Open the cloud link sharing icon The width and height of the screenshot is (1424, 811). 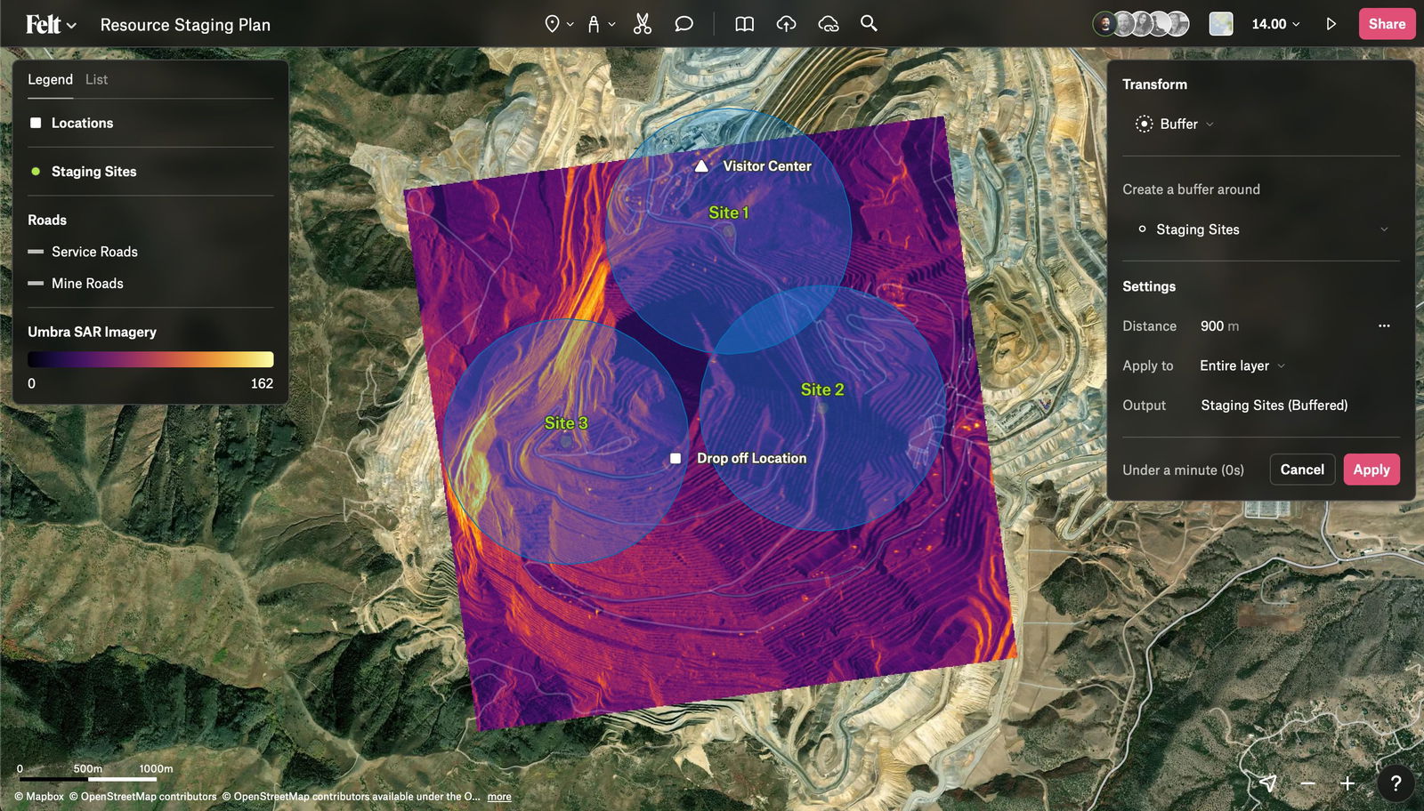click(828, 24)
